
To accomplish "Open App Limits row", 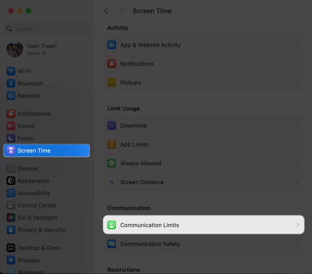I will (203, 144).
